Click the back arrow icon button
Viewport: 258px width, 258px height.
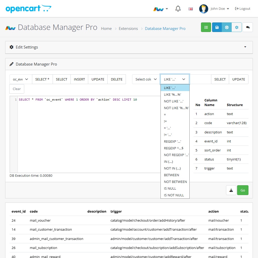[248, 27]
